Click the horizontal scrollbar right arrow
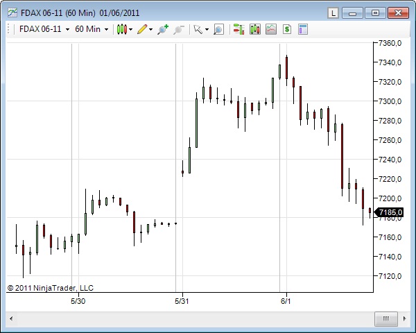The image size is (416, 333). click(405, 318)
